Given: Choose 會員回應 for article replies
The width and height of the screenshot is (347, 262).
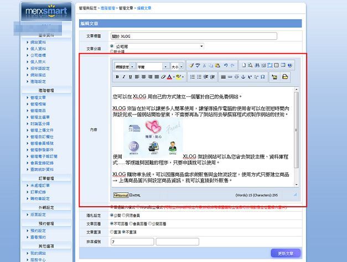Looking at the screenshot, I should click(131, 223).
